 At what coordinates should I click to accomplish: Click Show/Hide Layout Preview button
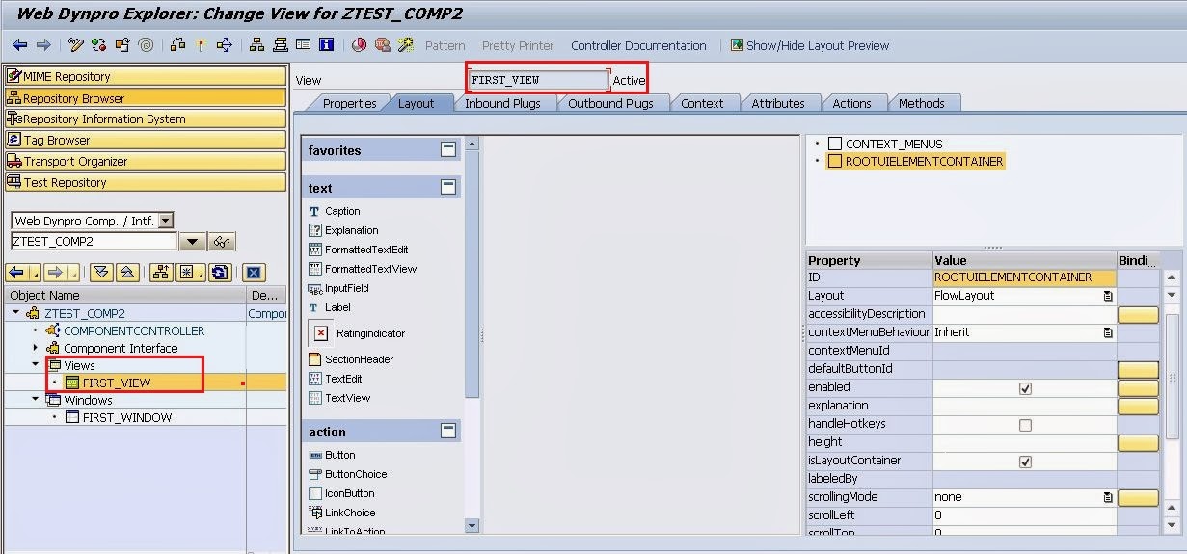pos(809,45)
